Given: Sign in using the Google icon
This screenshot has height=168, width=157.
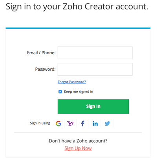Looking at the screenshot, I should pyautogui.click(x=58, y=123).
